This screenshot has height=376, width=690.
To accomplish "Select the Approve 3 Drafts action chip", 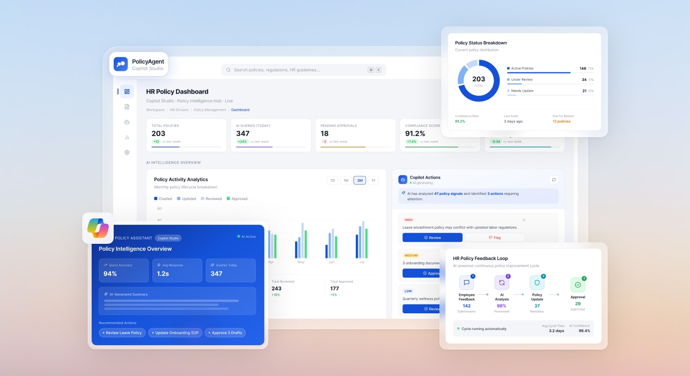I will 225,332.
